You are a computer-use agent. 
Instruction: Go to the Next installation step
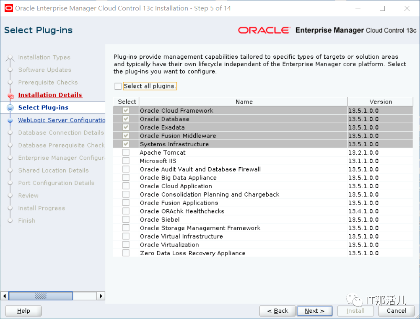click(315, 311)
